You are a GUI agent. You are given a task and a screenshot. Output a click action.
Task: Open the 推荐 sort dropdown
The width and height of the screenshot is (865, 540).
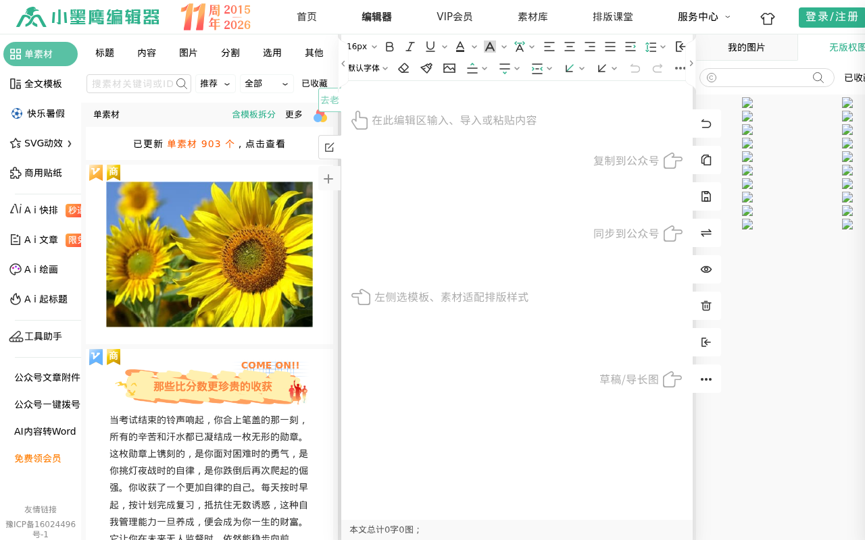click(216, 84)
